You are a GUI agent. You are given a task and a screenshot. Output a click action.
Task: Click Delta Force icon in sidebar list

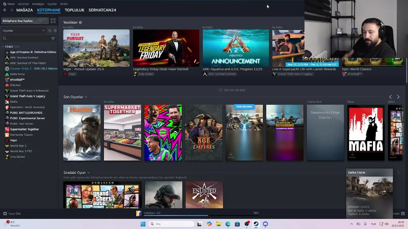pyautogui.click(x=7, y=74)
